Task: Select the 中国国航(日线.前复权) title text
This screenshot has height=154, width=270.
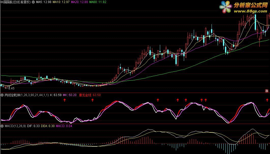Action: tap(16, 2)
